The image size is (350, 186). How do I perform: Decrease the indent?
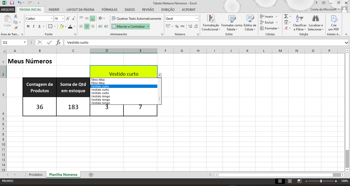[x=100, y=26]
